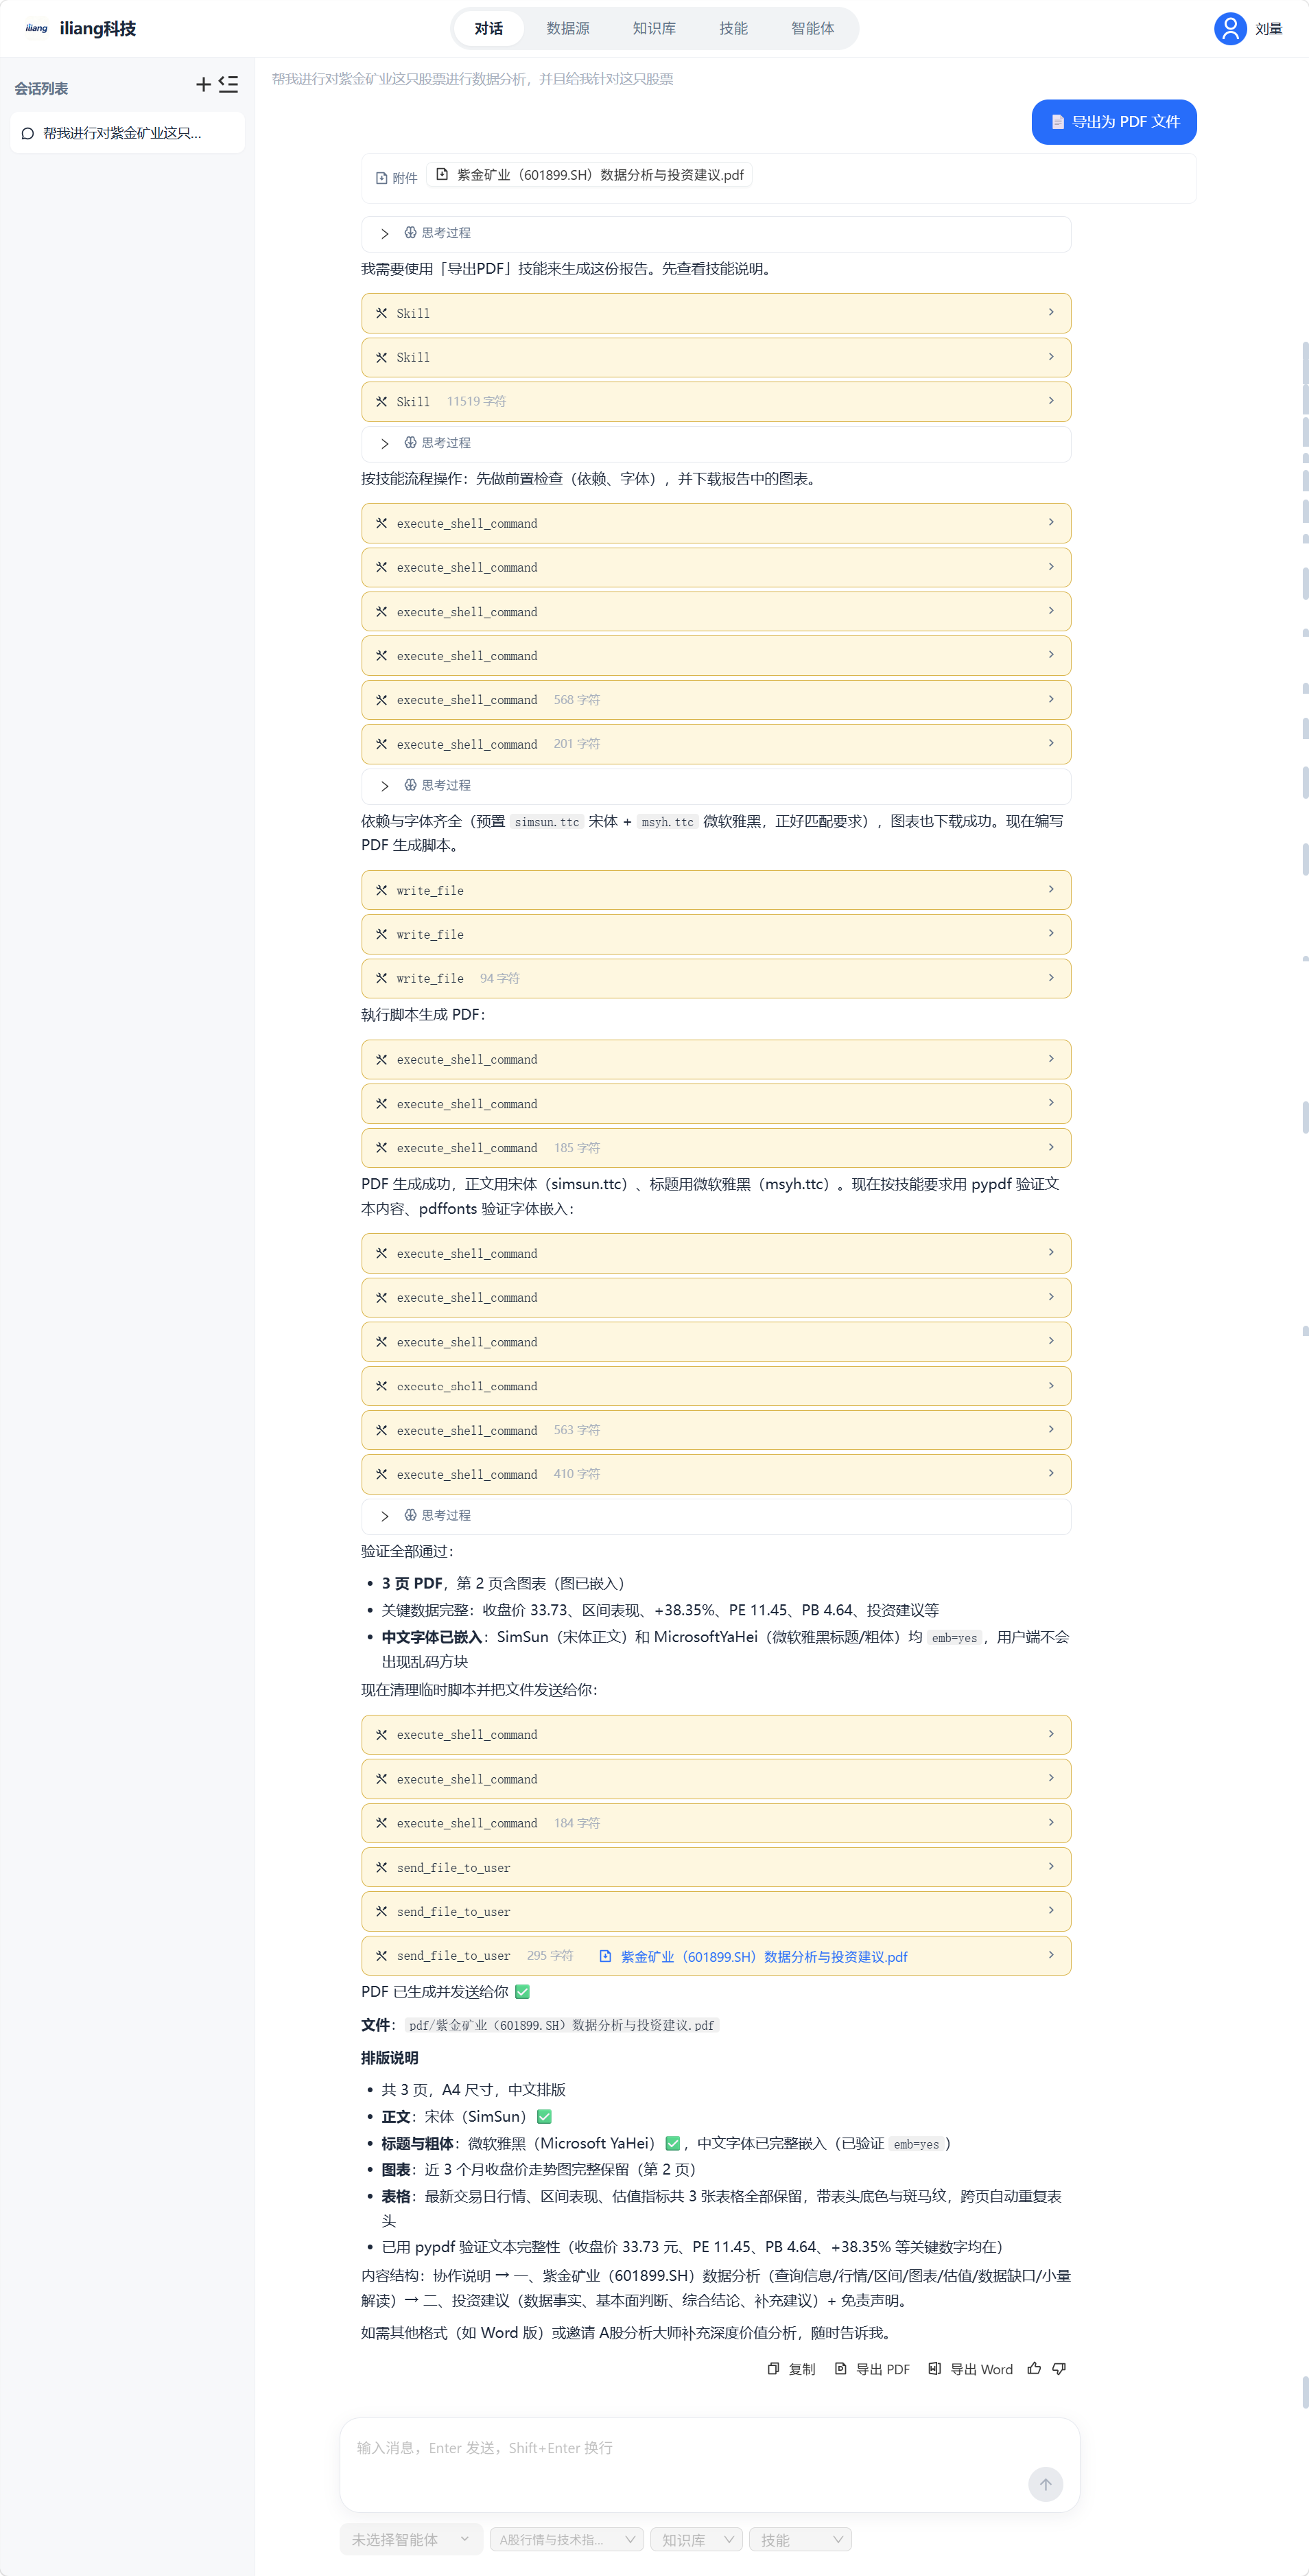Switch to the 知识库 tab in top navigation
The image size is (1309, 2576).
654,28
